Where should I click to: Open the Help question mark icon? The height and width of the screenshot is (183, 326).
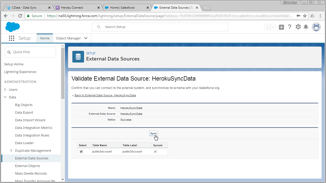290,27
